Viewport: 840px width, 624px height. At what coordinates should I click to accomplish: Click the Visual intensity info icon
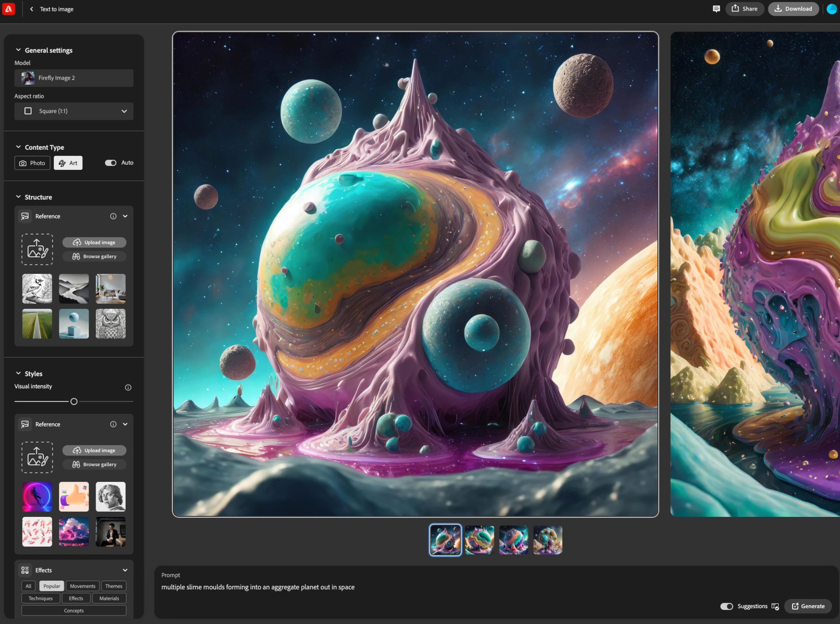click(x=128, y=387)
